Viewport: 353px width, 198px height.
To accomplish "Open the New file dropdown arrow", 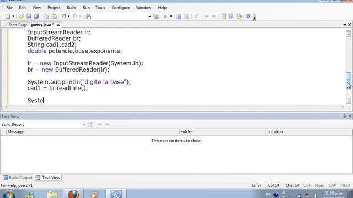I will 13,16.
